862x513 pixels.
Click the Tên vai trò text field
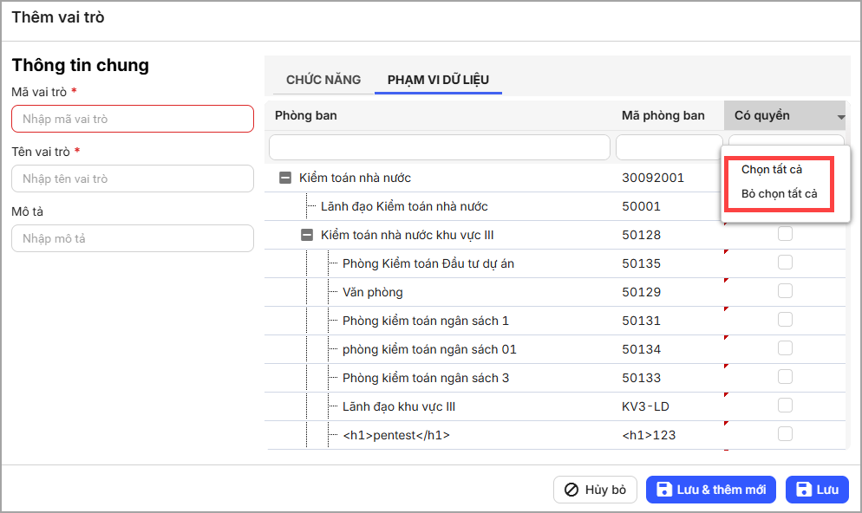click(x=133, y=179)
